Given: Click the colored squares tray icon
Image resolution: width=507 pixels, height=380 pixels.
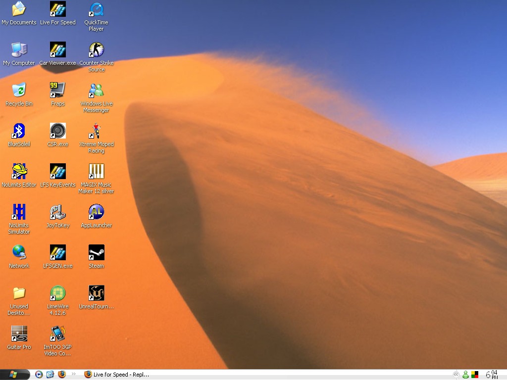Looking at the screenshot, I should click(475, 375).
